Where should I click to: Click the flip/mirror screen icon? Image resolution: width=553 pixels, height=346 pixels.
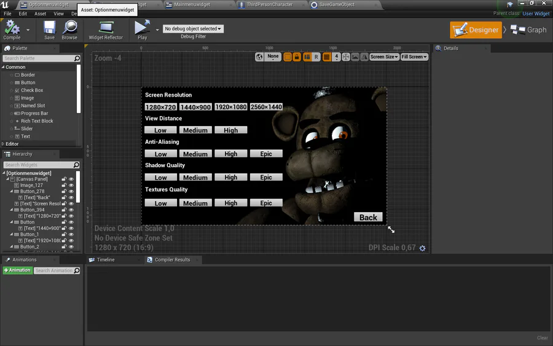pos(364,57)
